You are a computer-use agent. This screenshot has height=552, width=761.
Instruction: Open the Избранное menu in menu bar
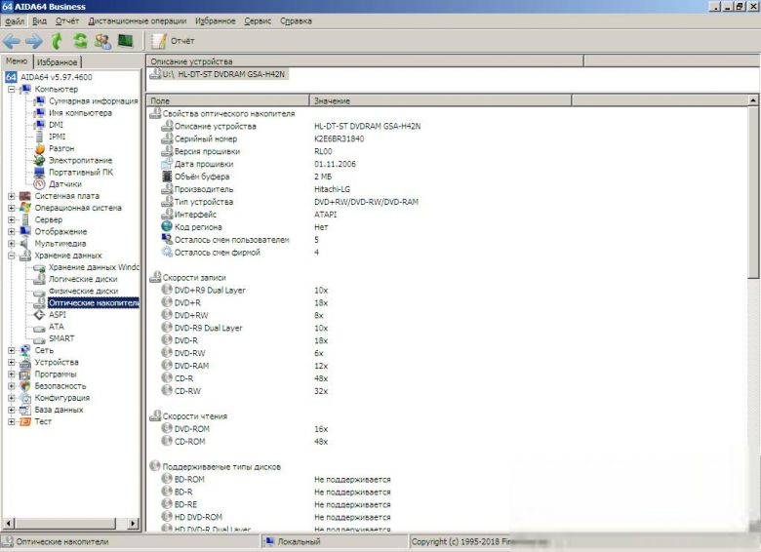click(215, 20)
